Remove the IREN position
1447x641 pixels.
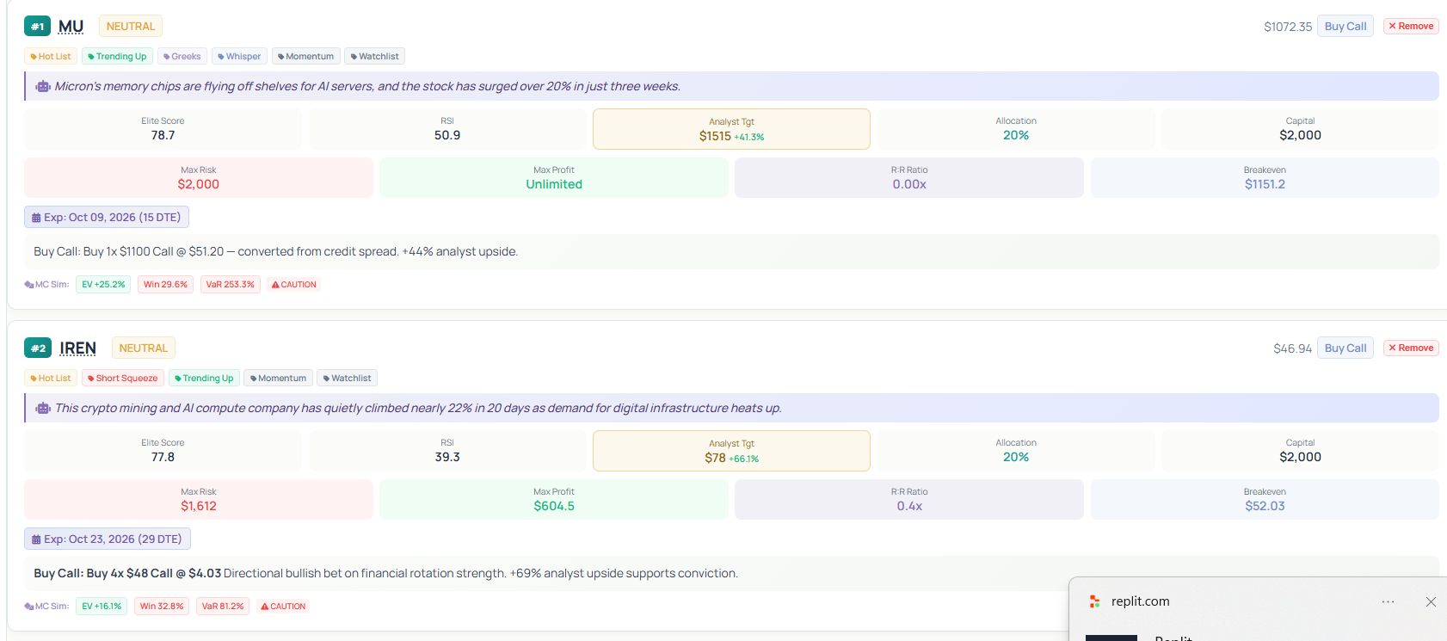1411,348
